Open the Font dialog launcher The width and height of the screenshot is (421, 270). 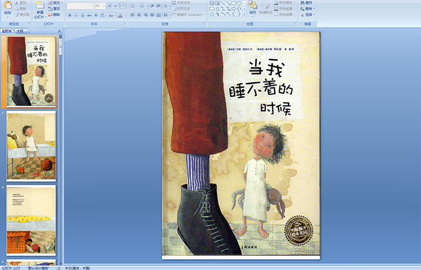click(125, 23)
